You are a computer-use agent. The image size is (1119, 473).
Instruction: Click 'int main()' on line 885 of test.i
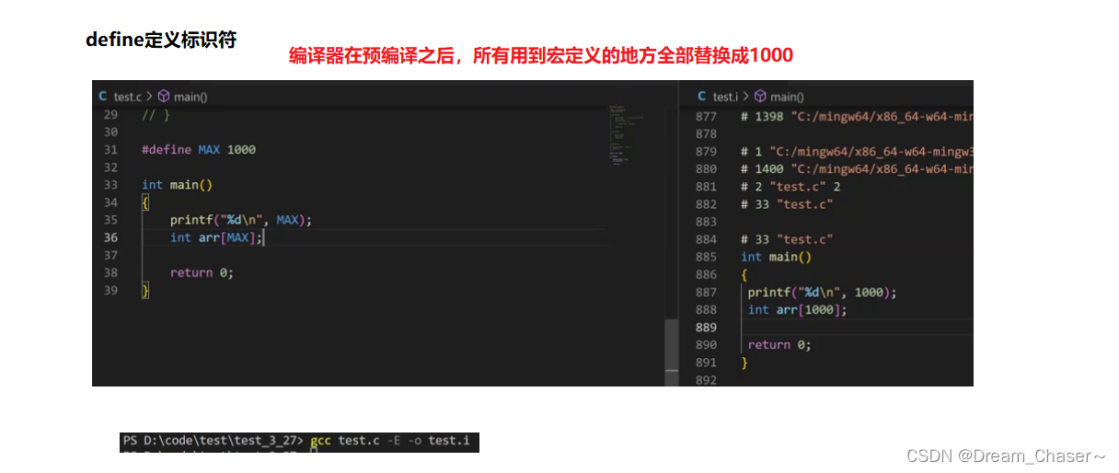point(776,257)
